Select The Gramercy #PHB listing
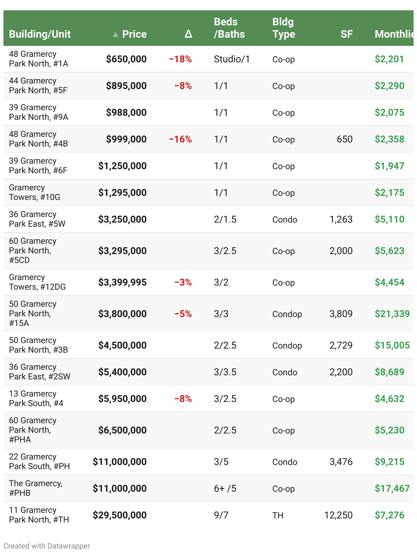 36,488
